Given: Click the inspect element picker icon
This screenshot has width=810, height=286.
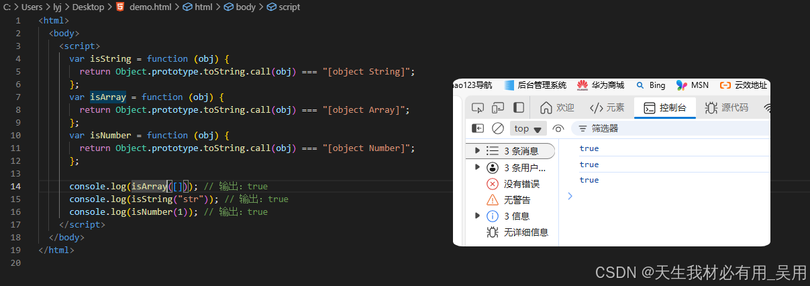Looking at the screenshot, I should [x=478, y=107].
